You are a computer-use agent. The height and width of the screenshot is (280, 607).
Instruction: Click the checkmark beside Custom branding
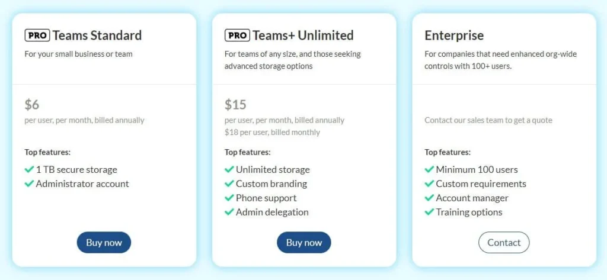pos(229,184)
